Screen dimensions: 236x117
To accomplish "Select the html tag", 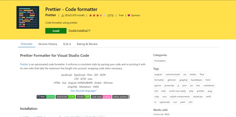I will pyautogui.click(x=208, y=80).
